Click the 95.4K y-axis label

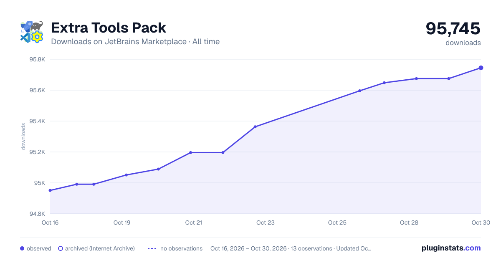point(37,121)
